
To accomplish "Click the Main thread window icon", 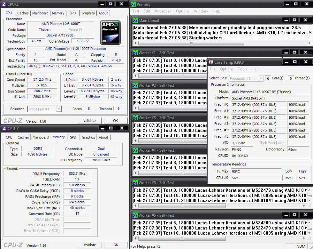I will click(x=135, y=20).
